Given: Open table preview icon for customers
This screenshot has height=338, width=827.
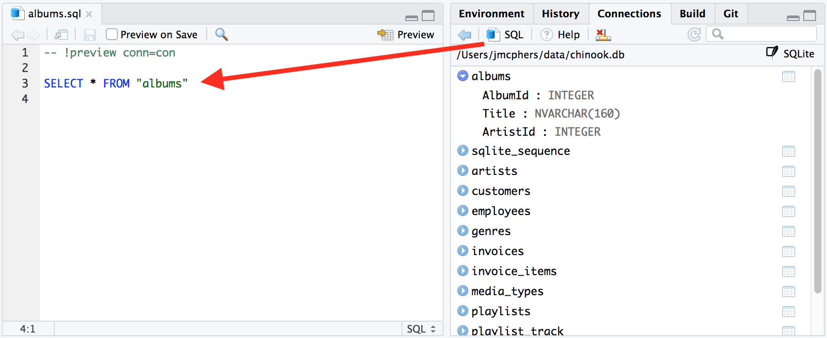Looking at the screenshot, I should (x=788, y=191).
